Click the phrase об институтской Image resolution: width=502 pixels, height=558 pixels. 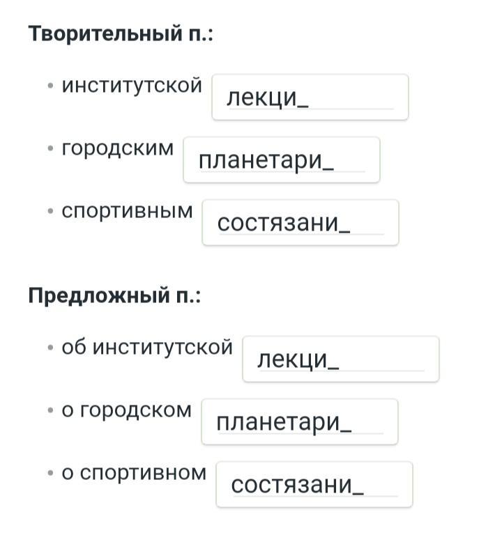(x=147, y=347)
